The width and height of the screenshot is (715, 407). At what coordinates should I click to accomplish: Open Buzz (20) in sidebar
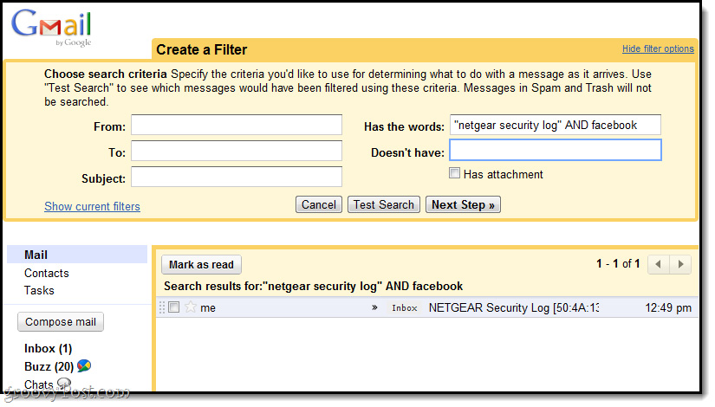point(49,366)
